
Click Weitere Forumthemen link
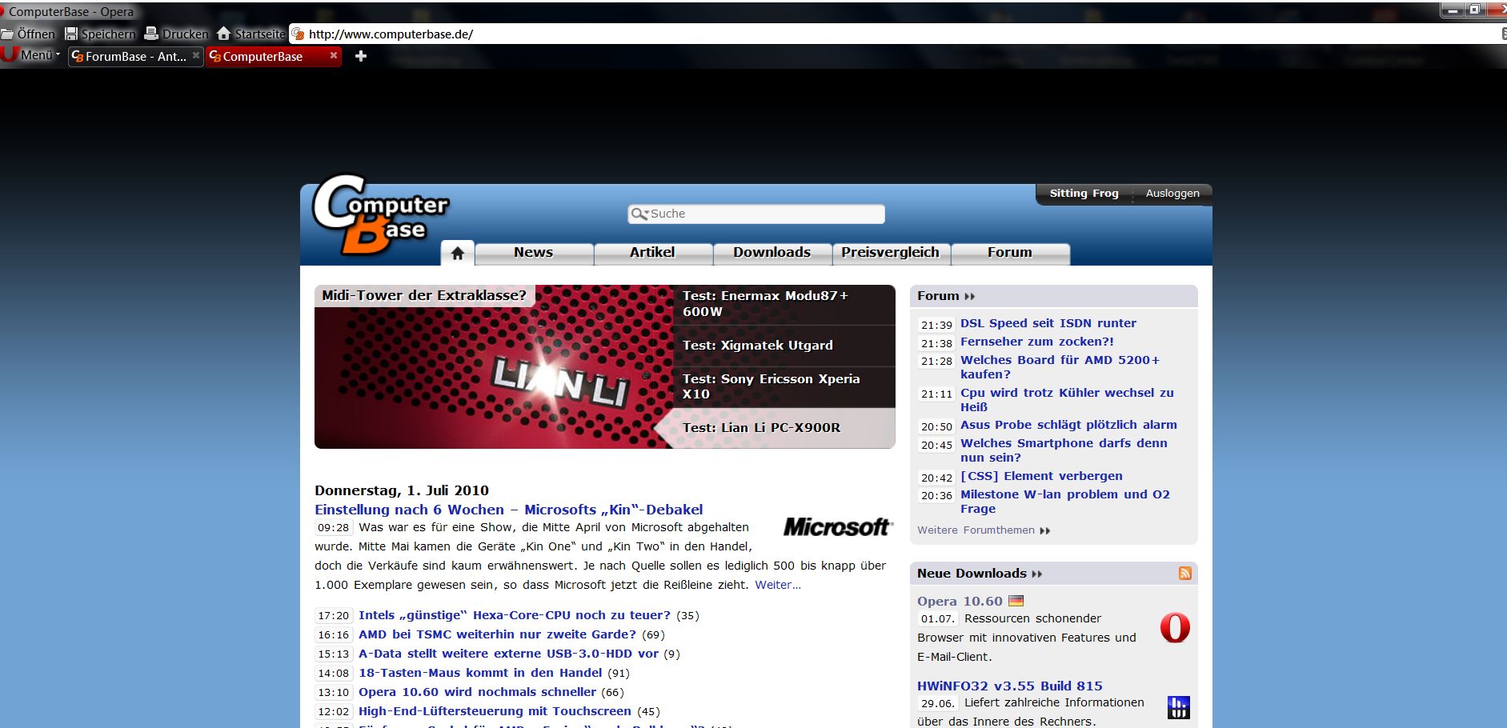[984, 530]
